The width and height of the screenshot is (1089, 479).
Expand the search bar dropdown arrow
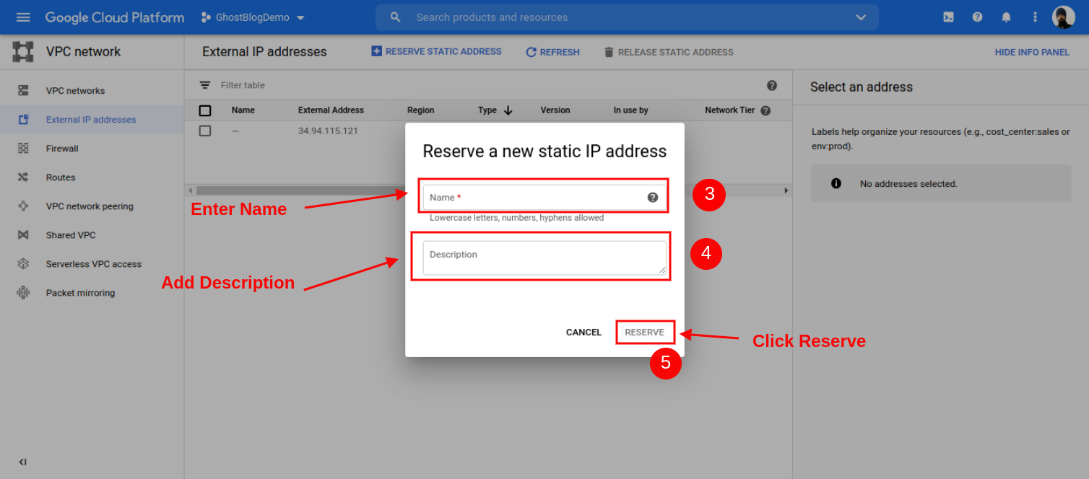[860, 17]
